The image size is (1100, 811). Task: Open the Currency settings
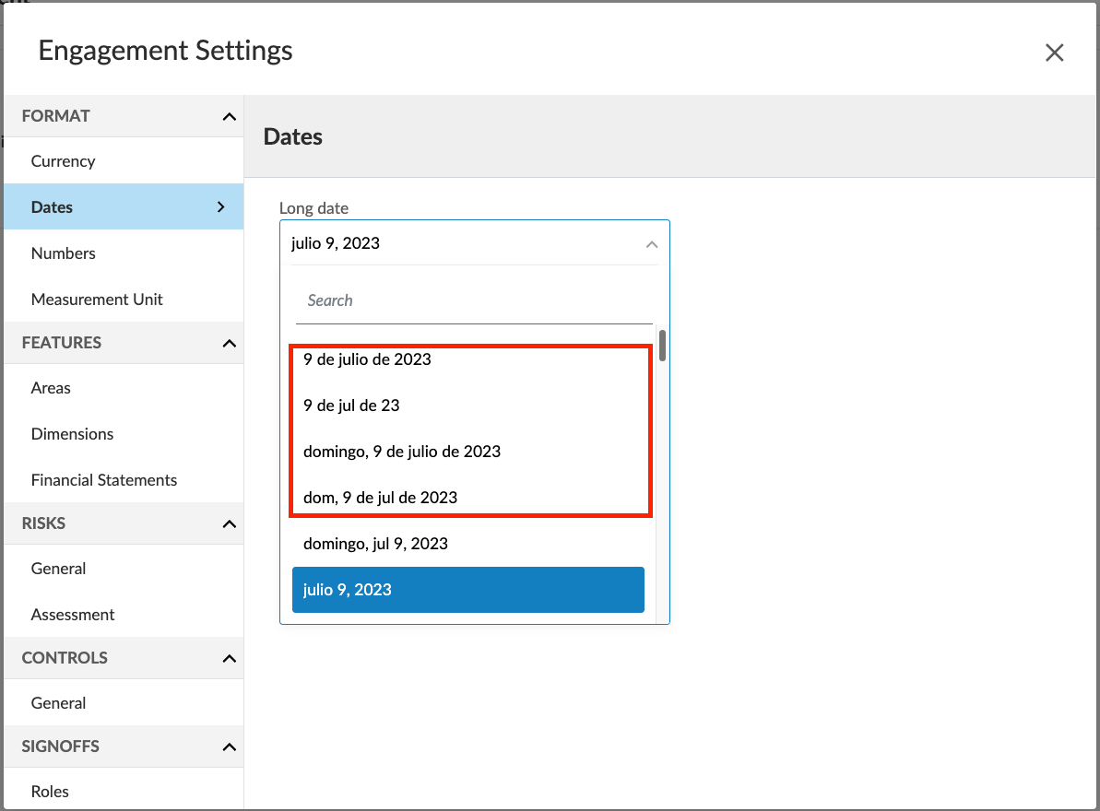124,160
